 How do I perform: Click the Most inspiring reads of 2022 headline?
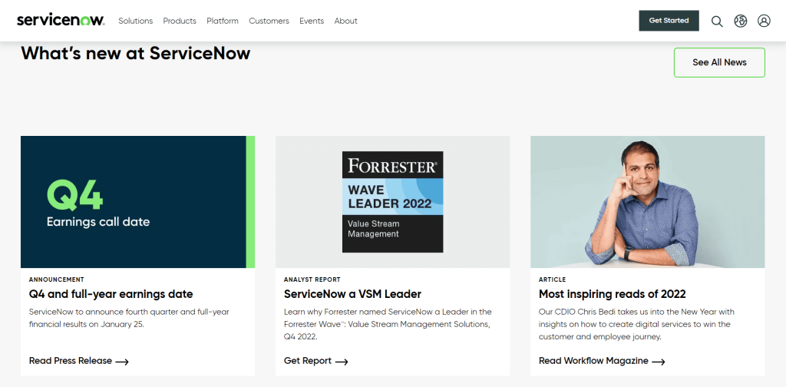click(612, 294)
